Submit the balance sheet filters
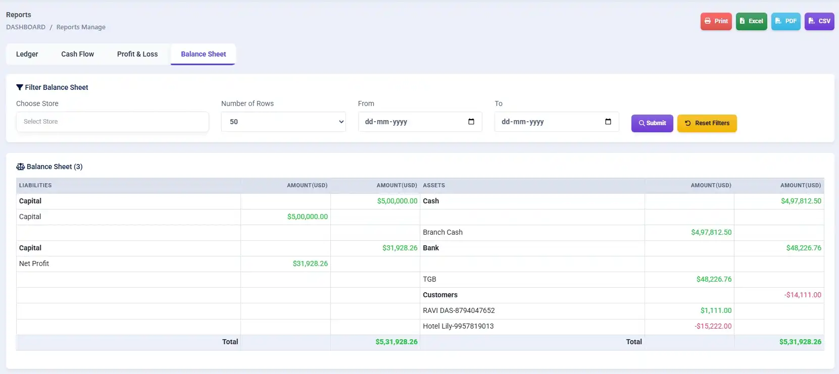This screenshot has height=374, width=839. click(x=652, y=123)
